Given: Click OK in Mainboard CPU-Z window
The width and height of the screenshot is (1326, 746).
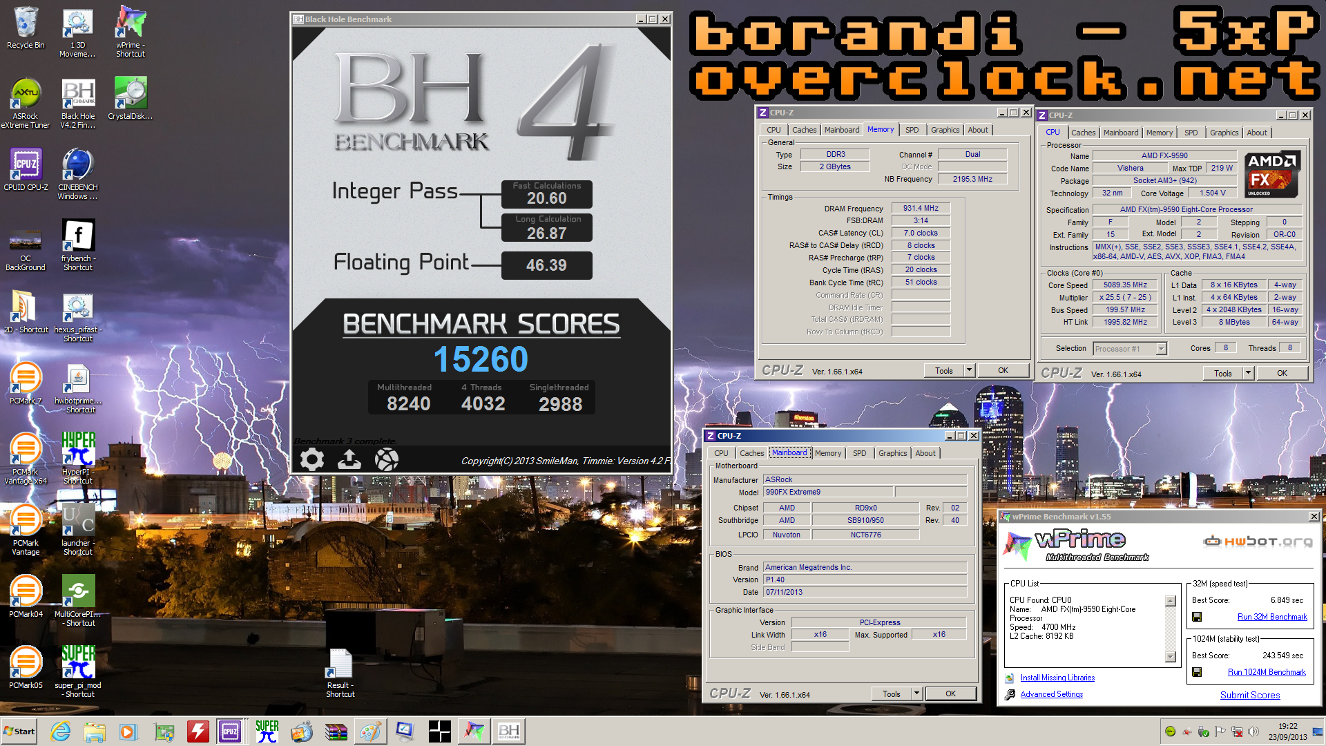Looking at the screenshot, I should [950, 694].
